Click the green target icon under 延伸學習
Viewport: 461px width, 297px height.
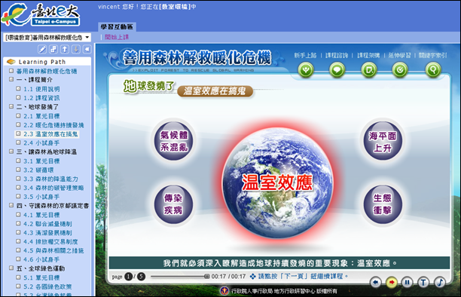pos(400,70)
